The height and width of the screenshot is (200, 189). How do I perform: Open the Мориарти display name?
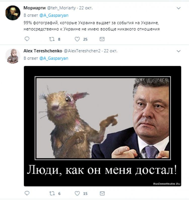point(35,8)
